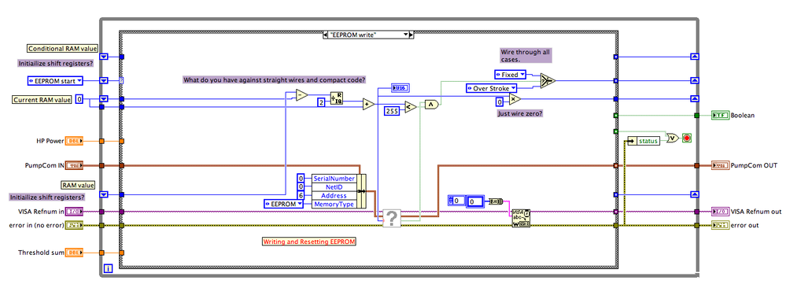Screen dimensions: 786x288
Task: Click the loop iteration terminal i
Action: [108, 269]
